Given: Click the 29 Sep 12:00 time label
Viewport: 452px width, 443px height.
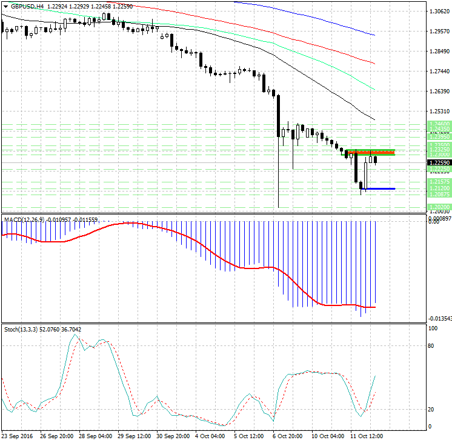Looking at the screenshot, I should tap(134, 436).
